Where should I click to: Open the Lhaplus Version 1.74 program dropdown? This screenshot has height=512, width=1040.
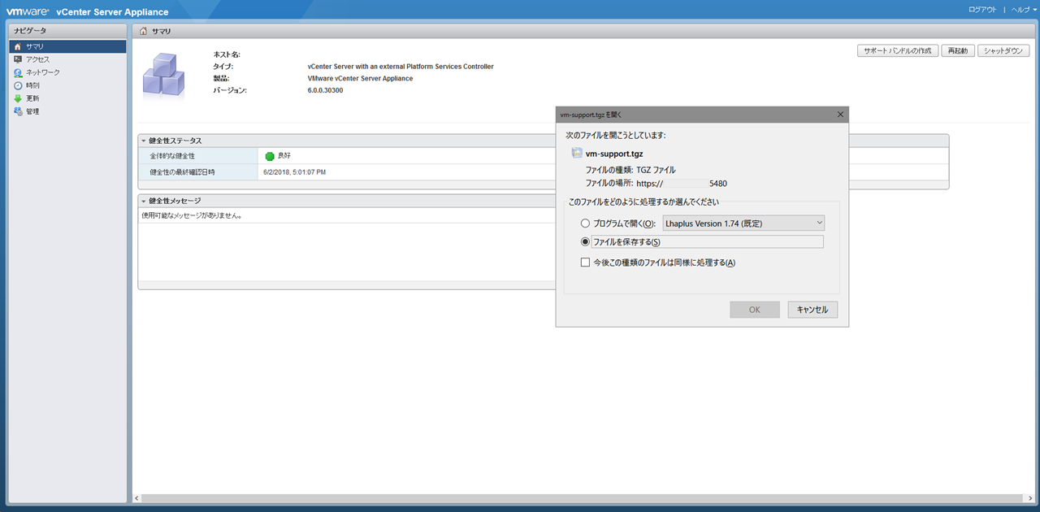point(743,223)
